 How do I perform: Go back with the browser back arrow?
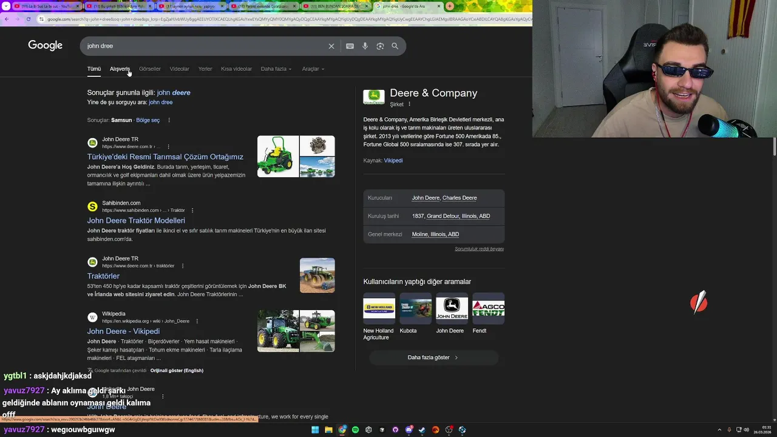6,19
